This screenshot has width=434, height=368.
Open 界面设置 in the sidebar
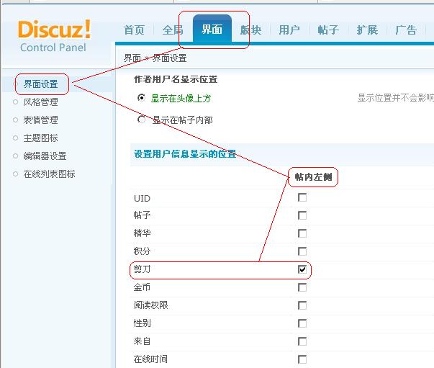coord(40,84)
